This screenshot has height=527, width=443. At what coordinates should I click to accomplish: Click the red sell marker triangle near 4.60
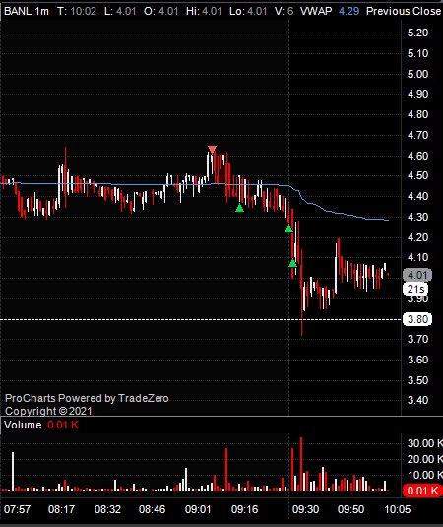click(212, 149)
